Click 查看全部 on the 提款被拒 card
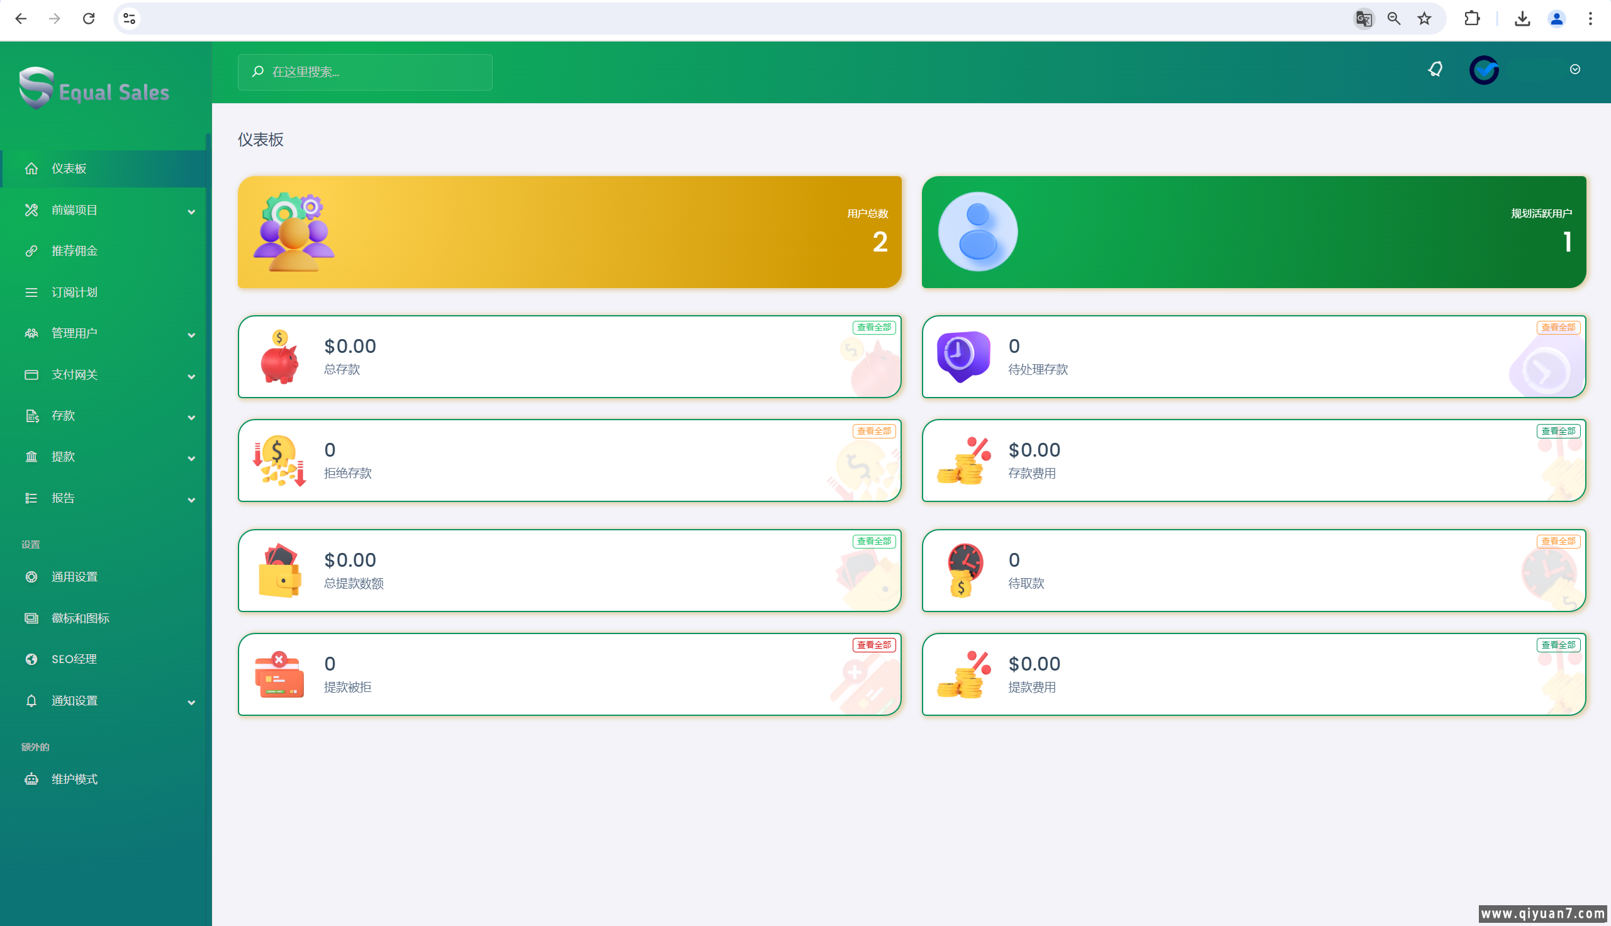The image size is (1611, 926). click(874, 645)
